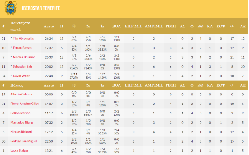Select Pierre-Antoine Gillet player link

point(25,104)
